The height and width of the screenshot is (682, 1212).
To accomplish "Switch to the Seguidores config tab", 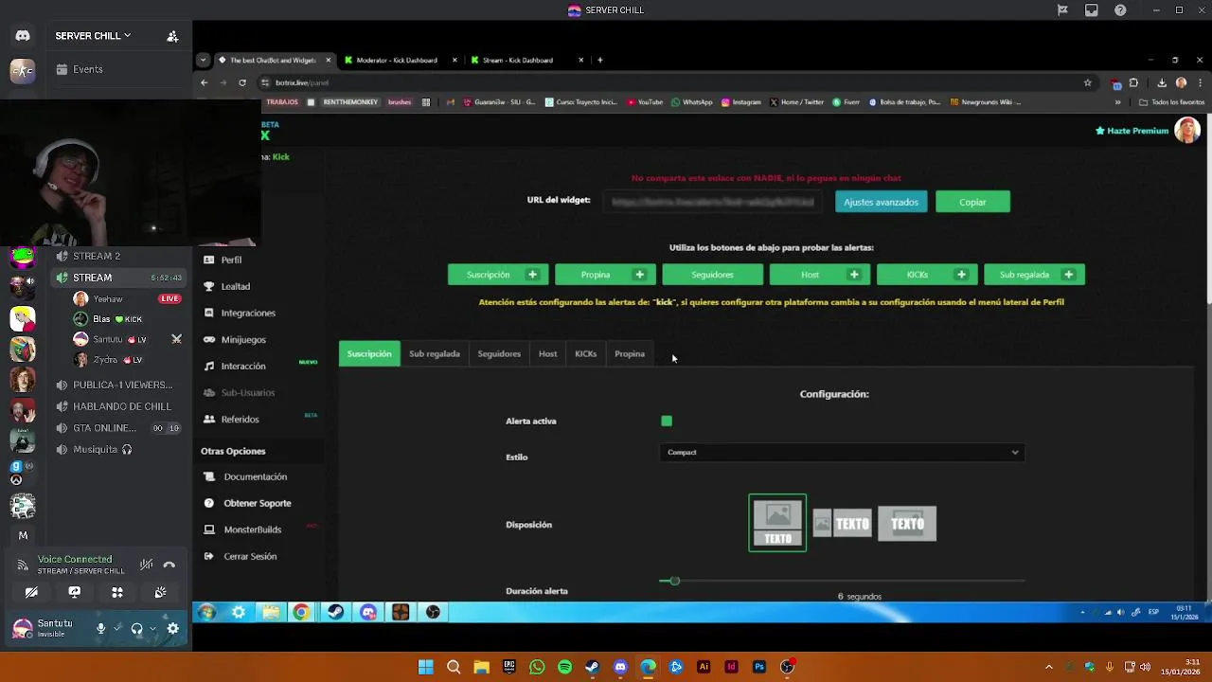I will [499, 354].
